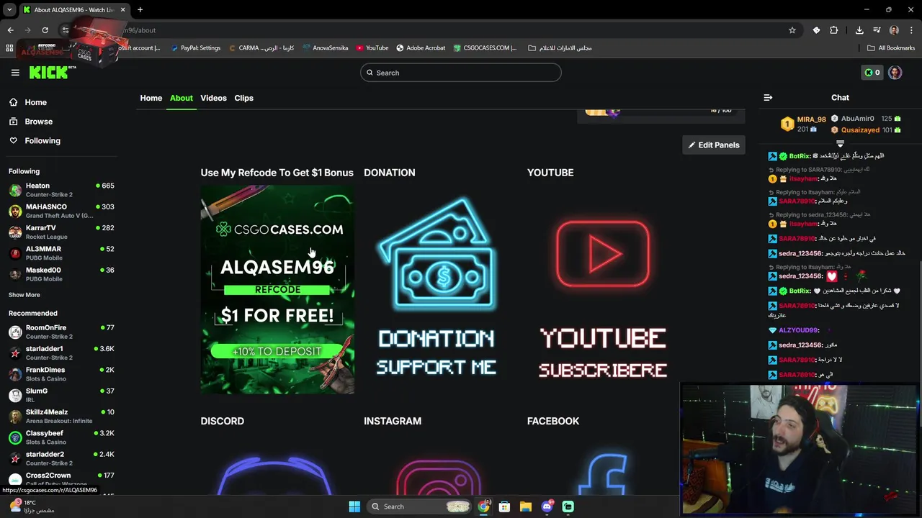Image resolution: width=922 pixels, height=518 pixels.
Task: Click MIRA_98 in the chat leaderboard
Action: click(x=810, y=119)
